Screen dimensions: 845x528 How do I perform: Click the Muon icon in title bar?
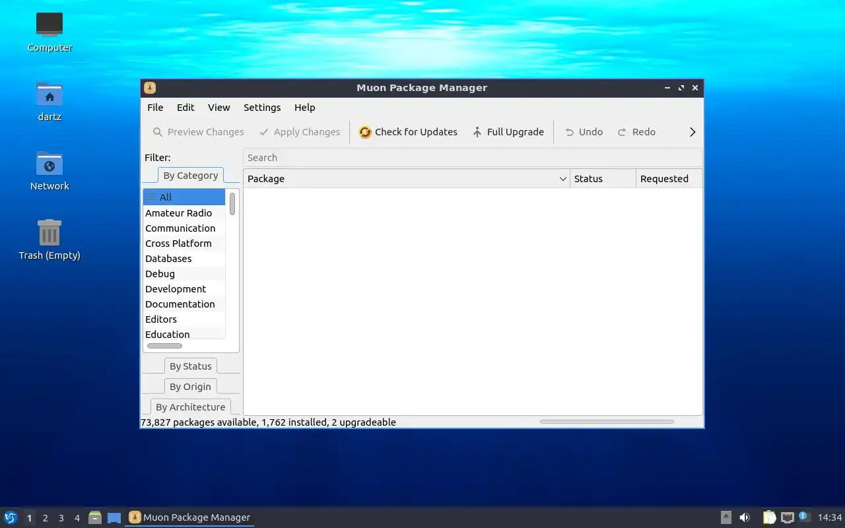point(150,88)
